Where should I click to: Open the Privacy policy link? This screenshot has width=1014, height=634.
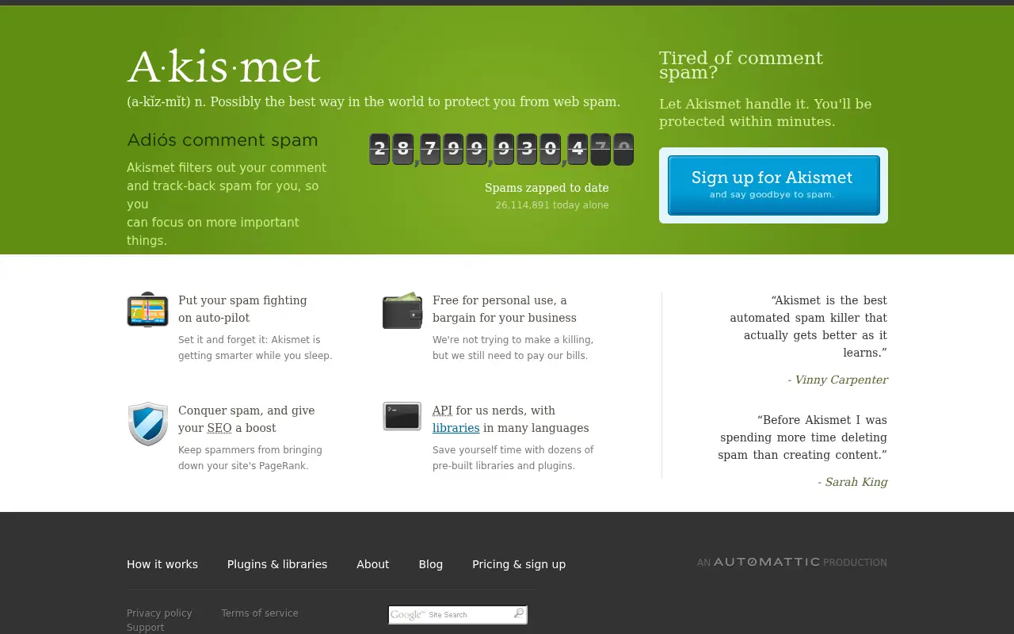[x=159, y=613]
